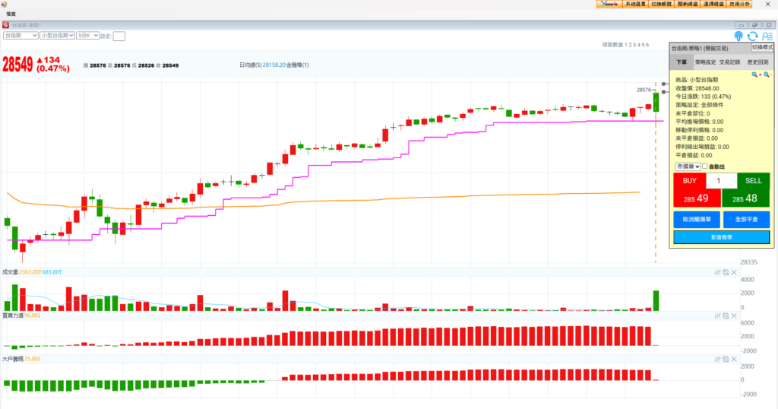778x409 pixels.
Task: Expand the 小型台指期 contract dropdown
Action: click(x=57, y=36)
